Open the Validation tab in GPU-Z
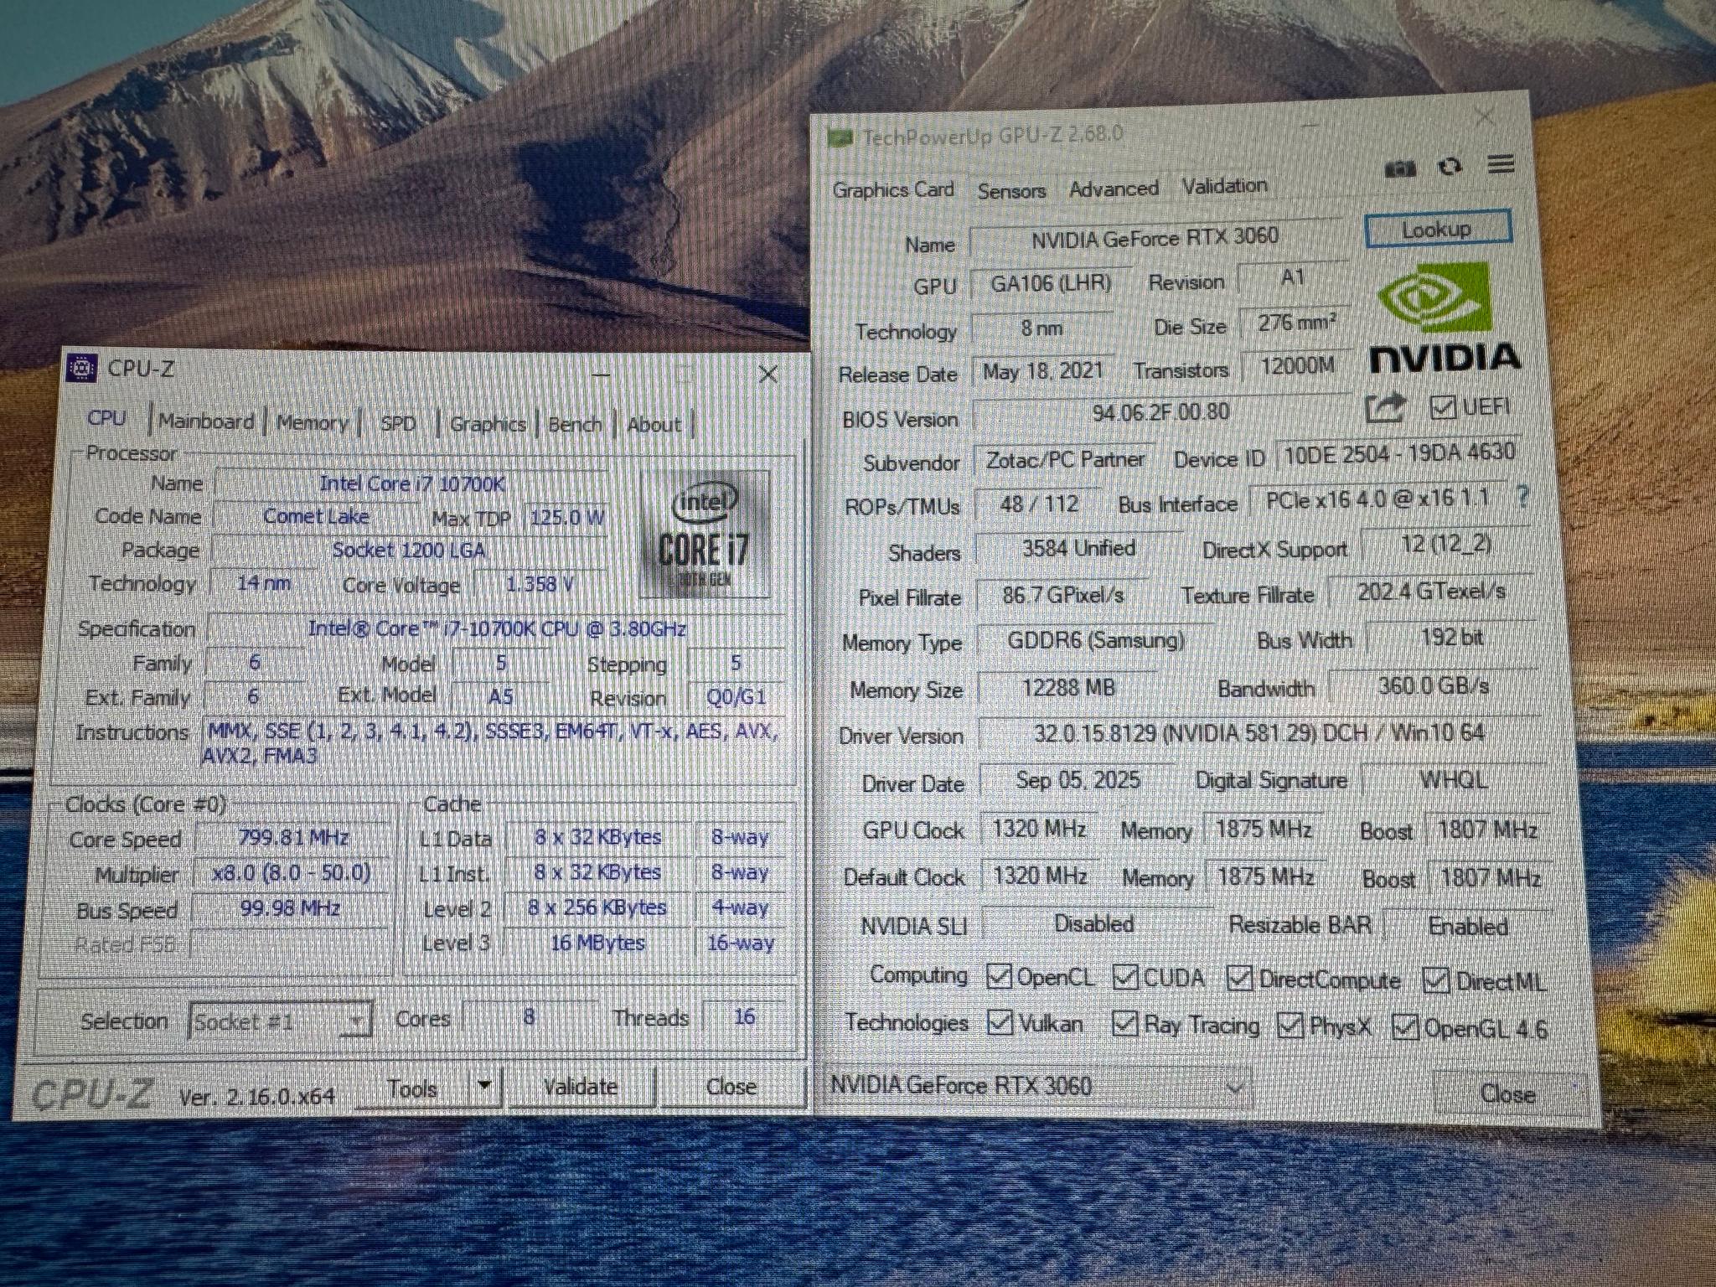 click(1224, 185)
